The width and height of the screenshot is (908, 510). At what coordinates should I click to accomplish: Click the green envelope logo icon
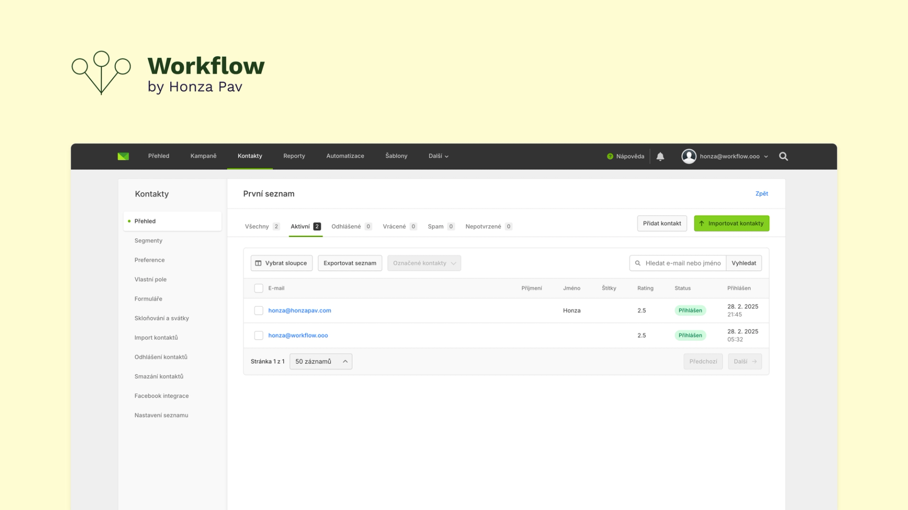point(123,156)
